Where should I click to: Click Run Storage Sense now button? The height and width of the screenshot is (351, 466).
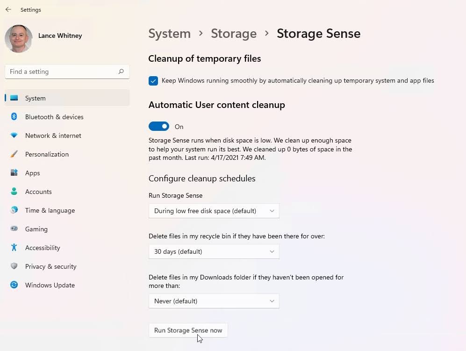(x=188, y=330)
